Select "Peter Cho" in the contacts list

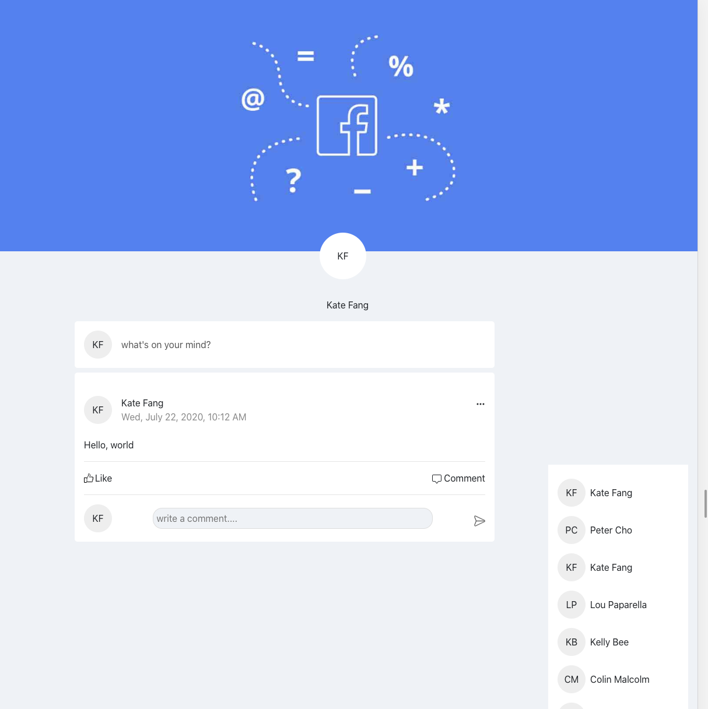[x=611, y=530]
